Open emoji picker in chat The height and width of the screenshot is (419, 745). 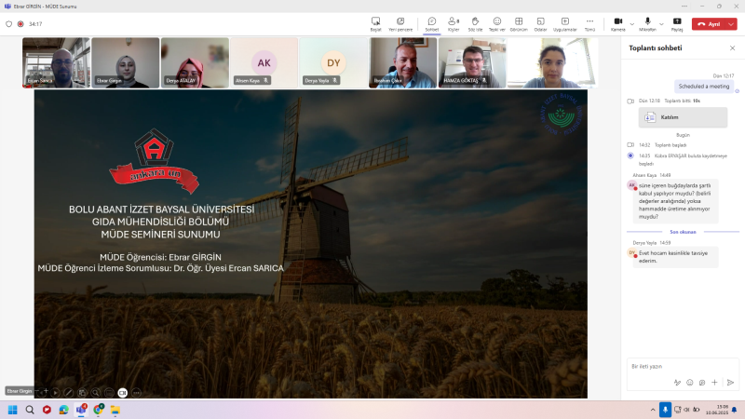[689, 383]
